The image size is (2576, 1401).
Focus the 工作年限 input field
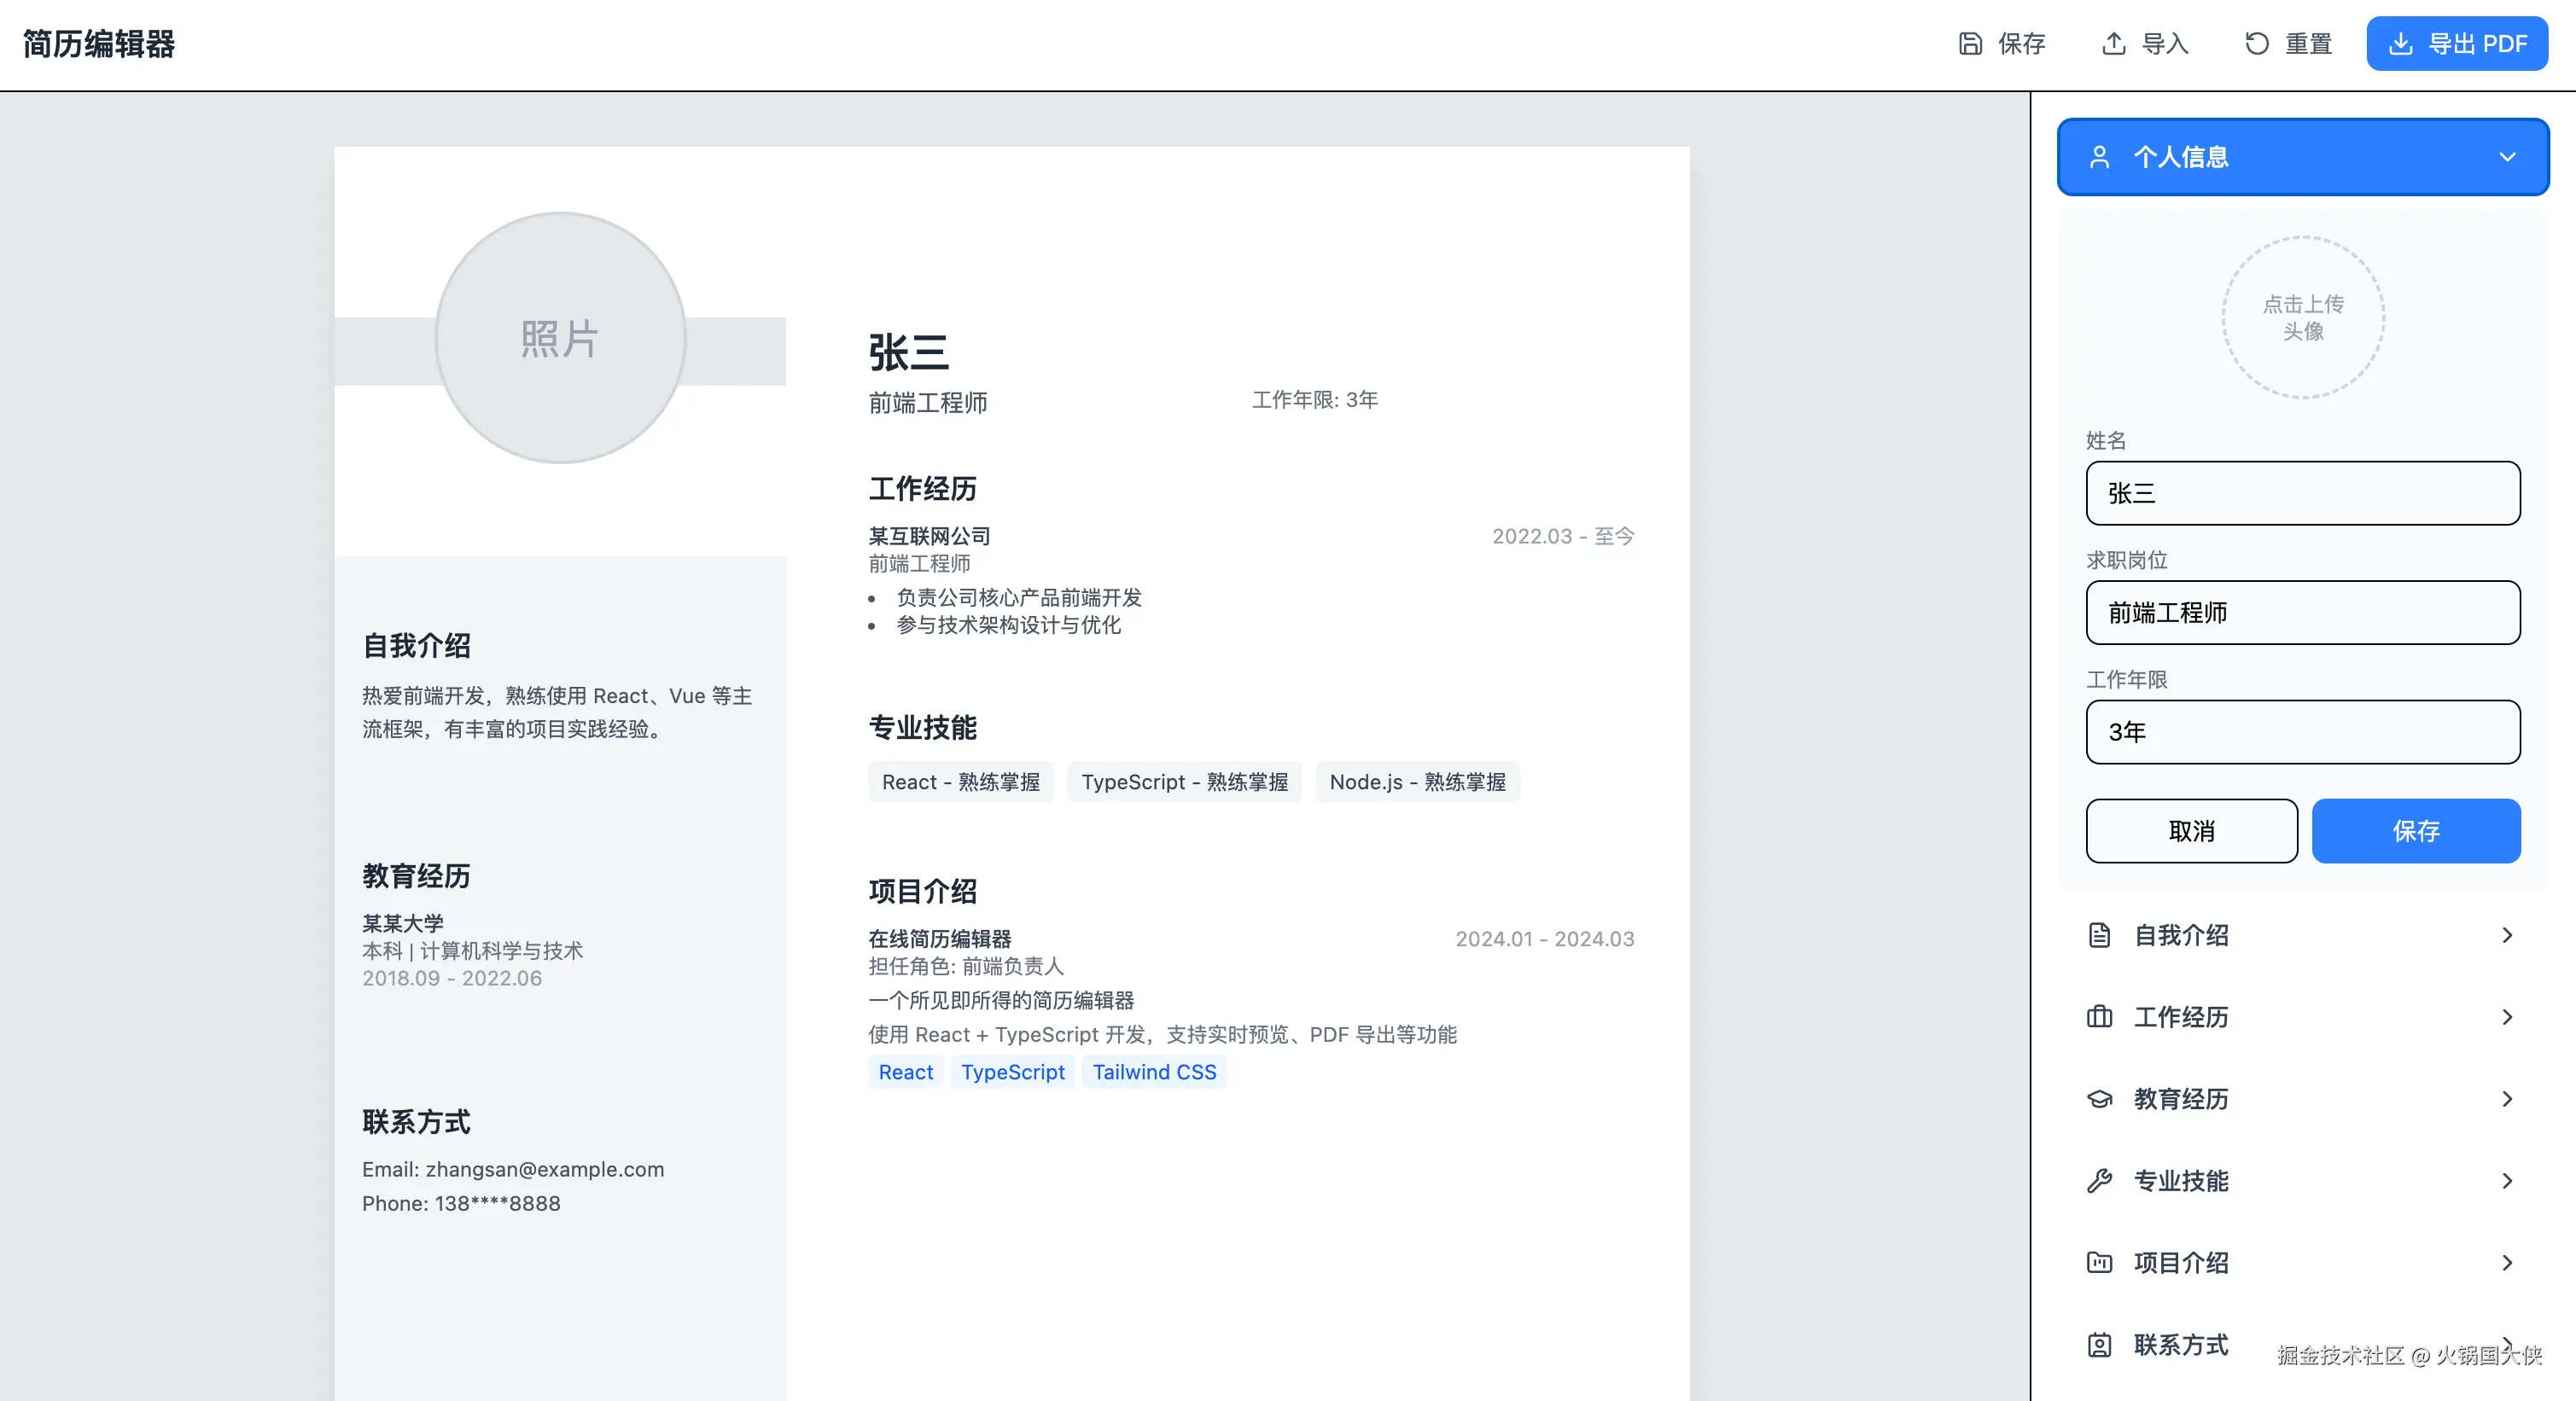pyautogui.click(x=2302, y=732)
